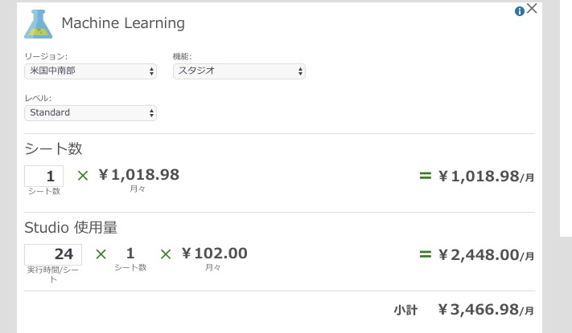Screen dimensions: 572x333
Task: Click the 小計 ¥3,466.98/月 subtotal
Action: pos(464,310)
